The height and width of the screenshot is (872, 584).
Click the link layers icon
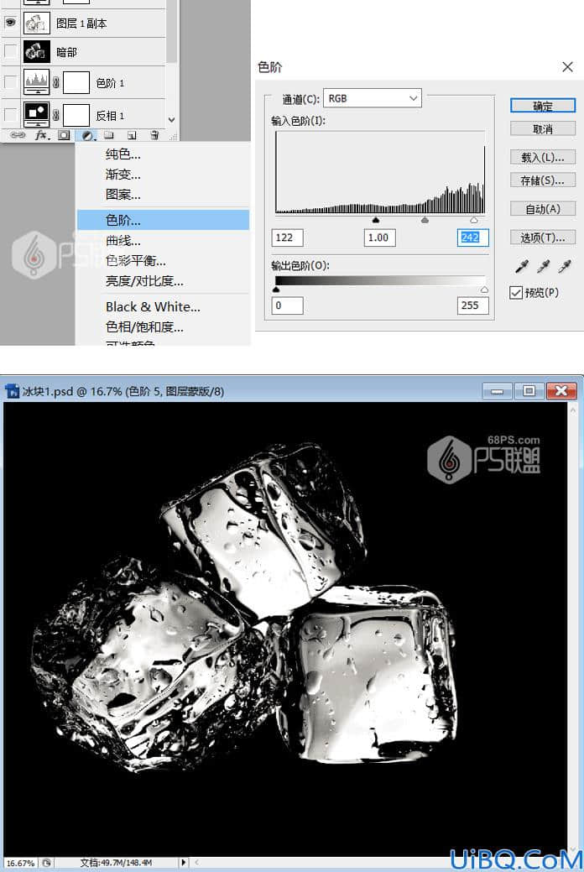tap(18, 135)
